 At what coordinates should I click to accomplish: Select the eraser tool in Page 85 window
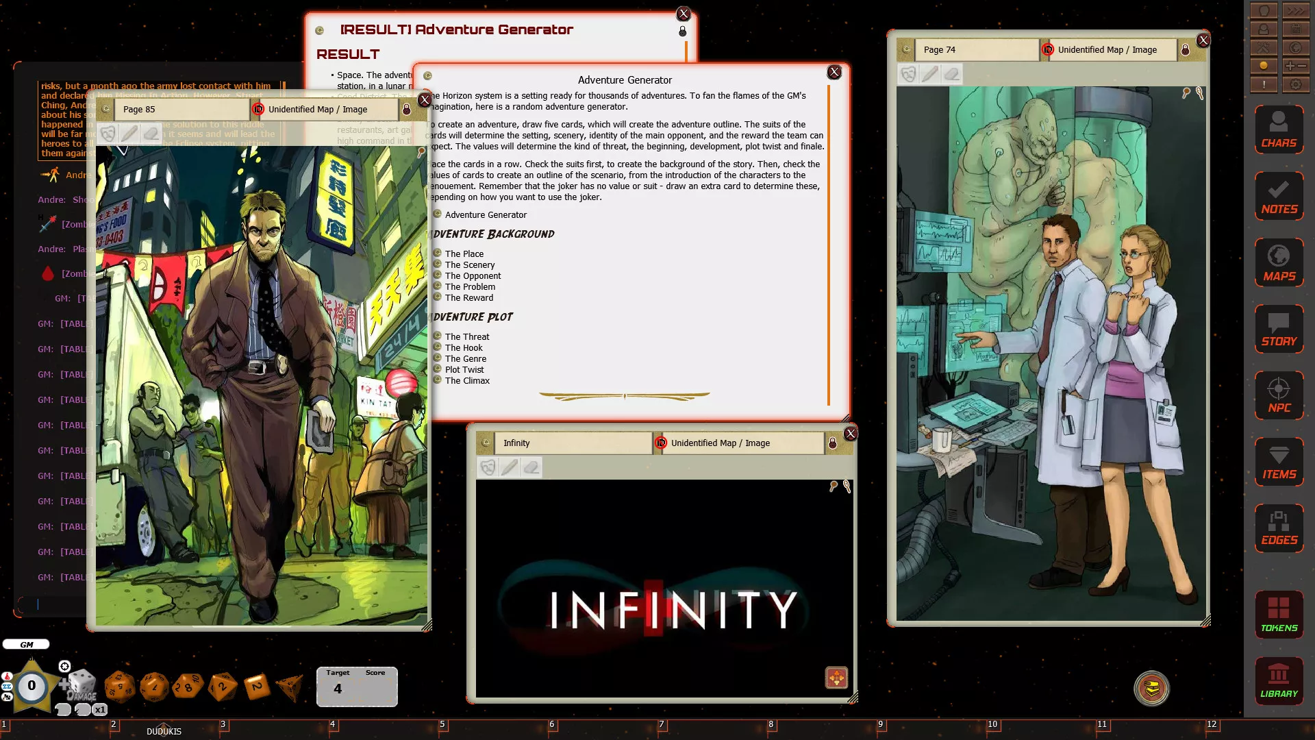(x=151, y=133)
